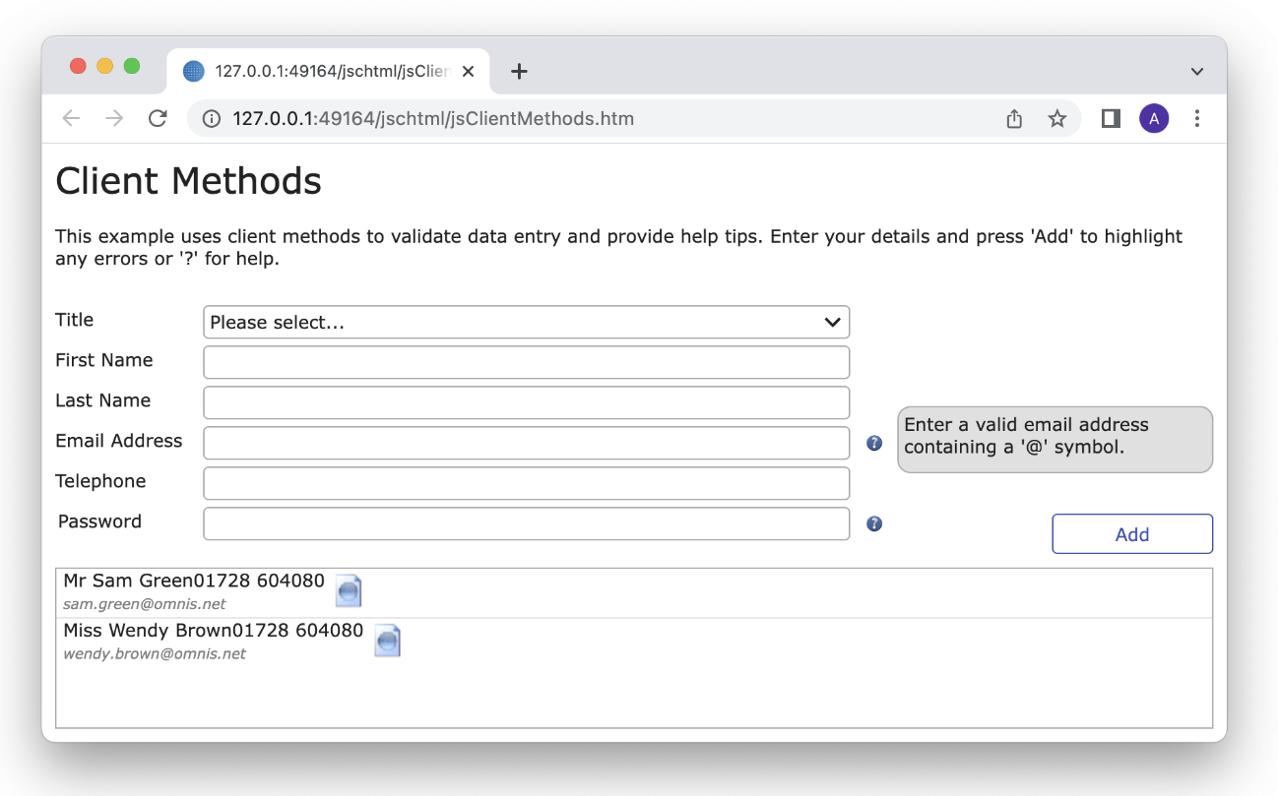
Task: Select the Miss Wendy Brown row
Action: point(634,643)
